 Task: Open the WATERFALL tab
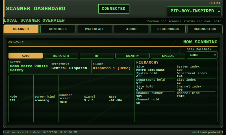click(x=95, y=29)
